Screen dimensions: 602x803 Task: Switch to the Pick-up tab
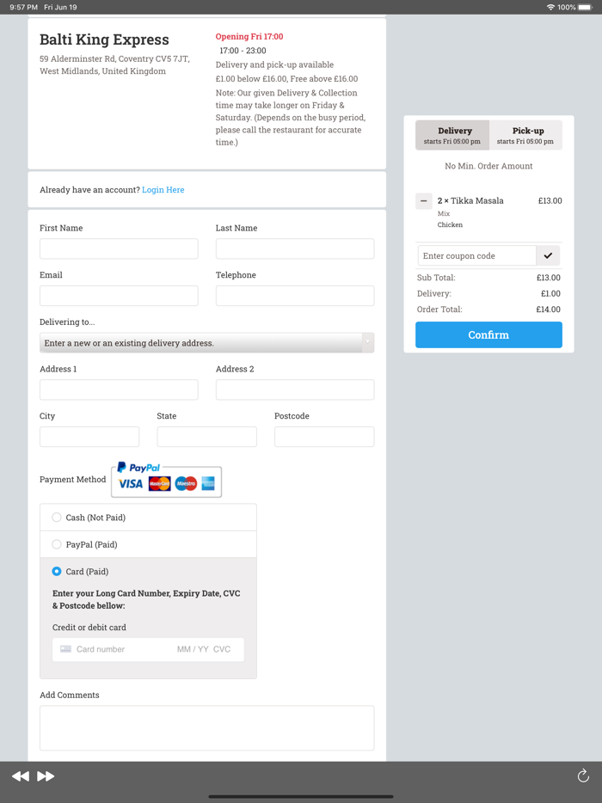[x=526, y=135]
